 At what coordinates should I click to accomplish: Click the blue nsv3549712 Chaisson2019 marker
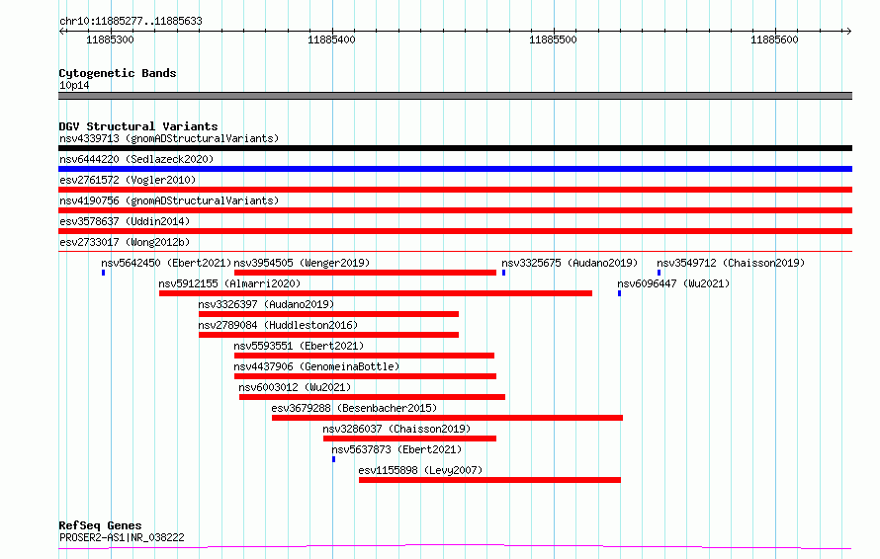coord(659,273)
